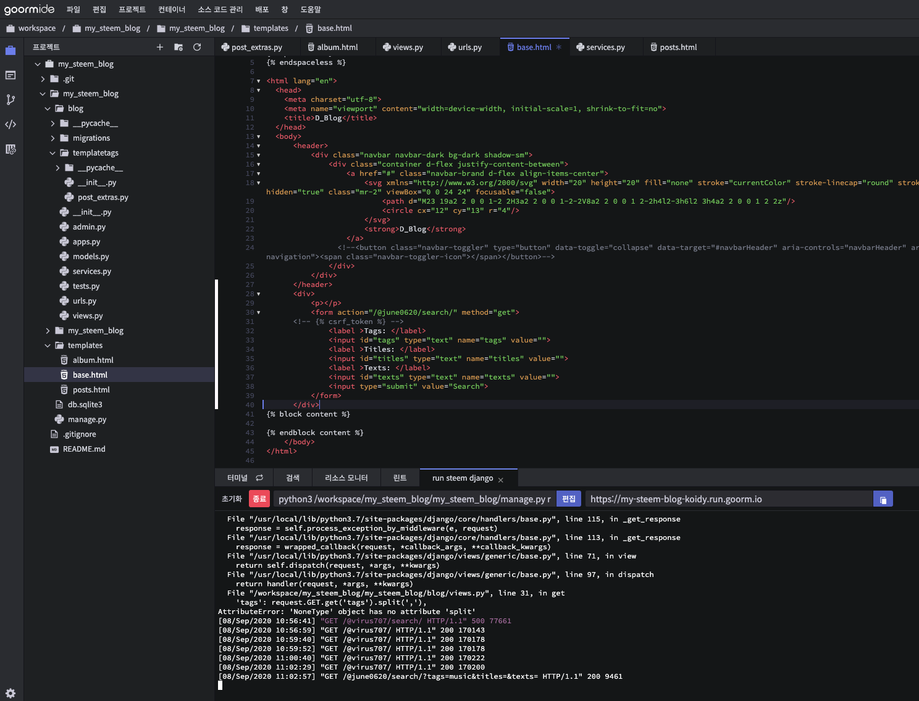Image resolution: width=919 pixels, height=701 pixels.
Task: Select tests.py in the project tree
Action: click(x=119, y=286)
